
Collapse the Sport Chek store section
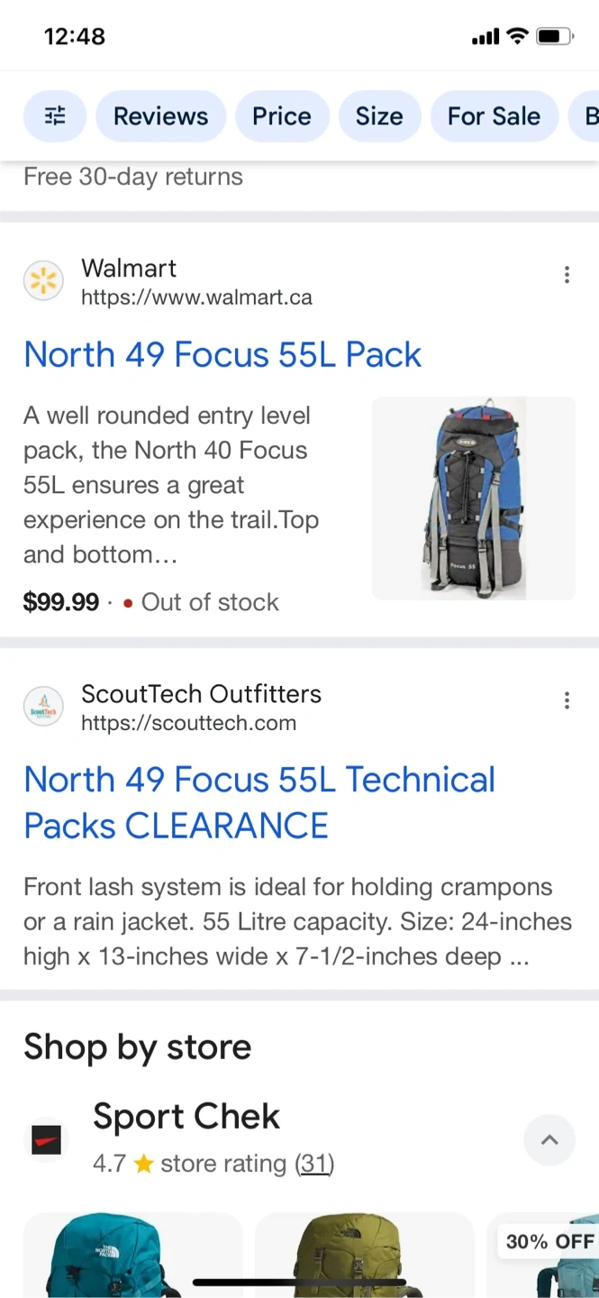click(x=549, y=1139)
